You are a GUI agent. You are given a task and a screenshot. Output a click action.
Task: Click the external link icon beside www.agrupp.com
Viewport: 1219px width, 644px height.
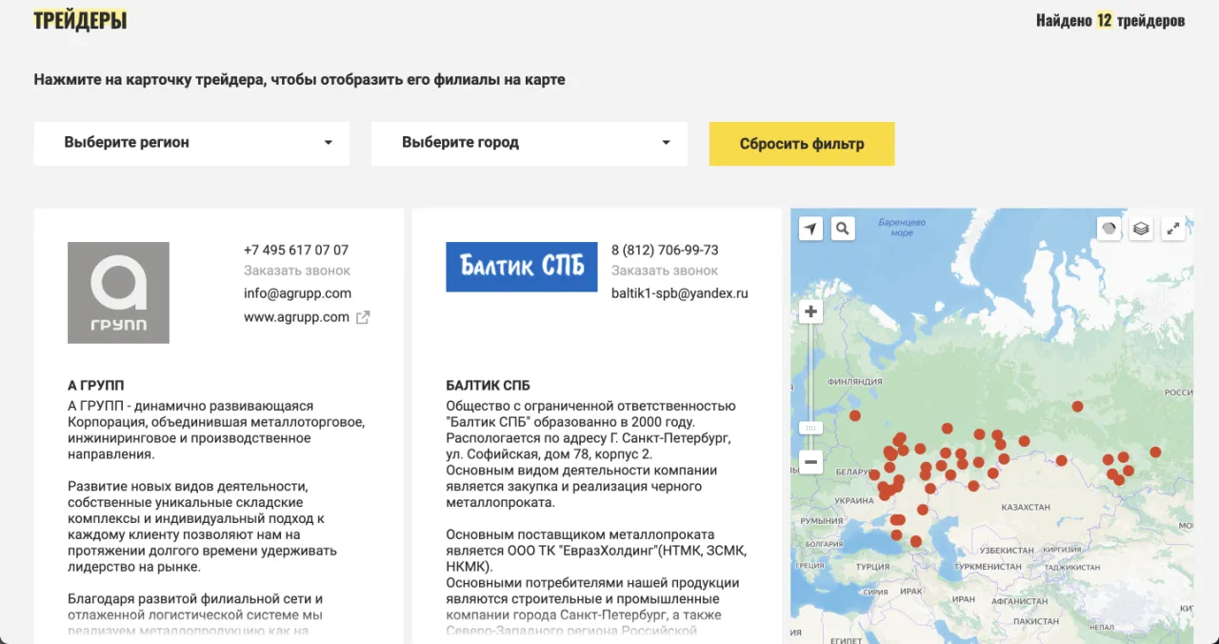pos(362,317)
